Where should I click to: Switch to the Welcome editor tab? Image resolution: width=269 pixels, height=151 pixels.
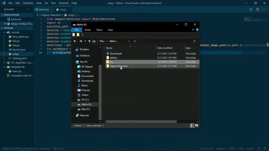pos(44,10)
